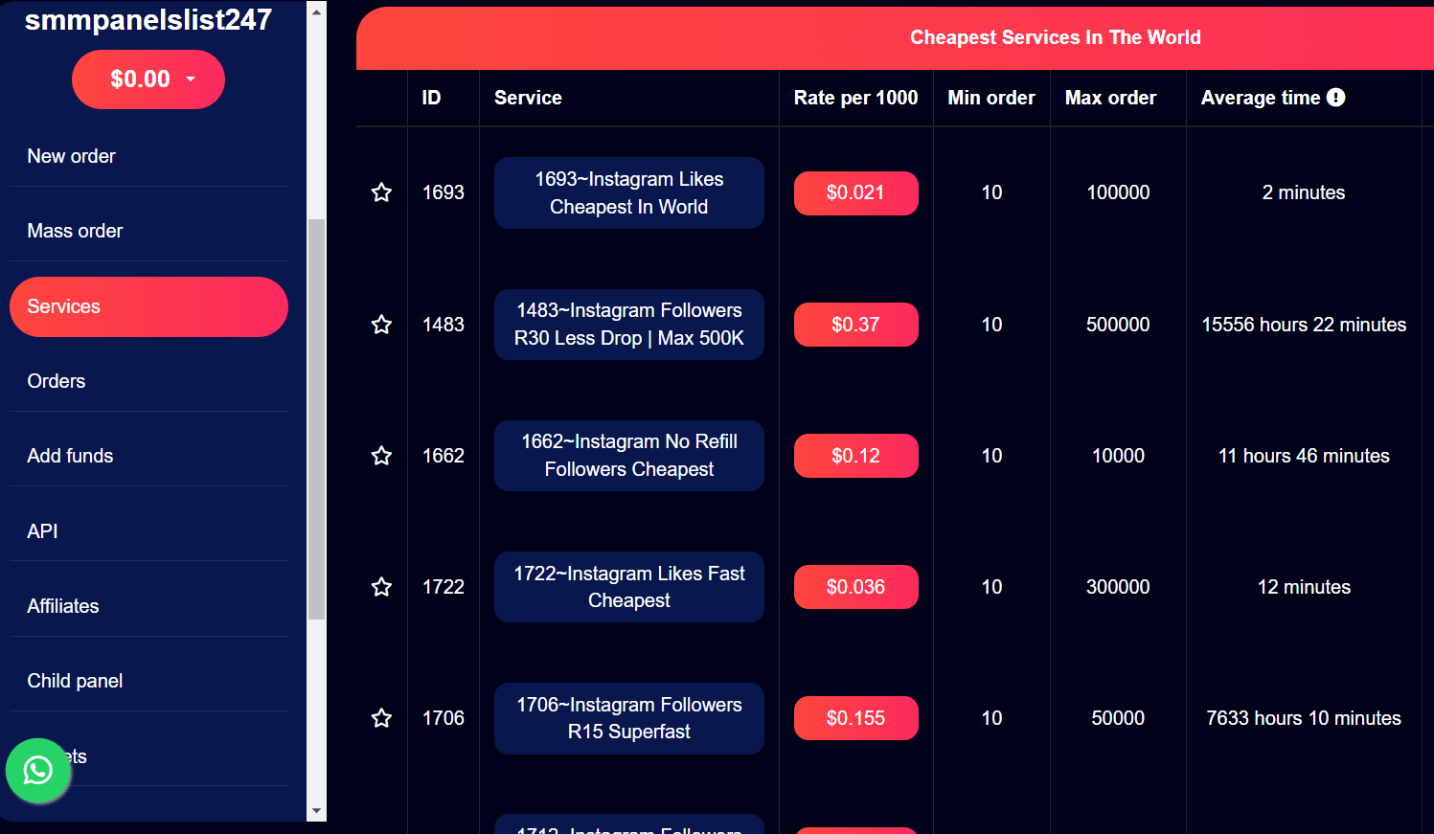Viewport: 1434px width, 834px height.
Task: Select the Services menu item
Action: pyautogui.click(x=148, y=306)
